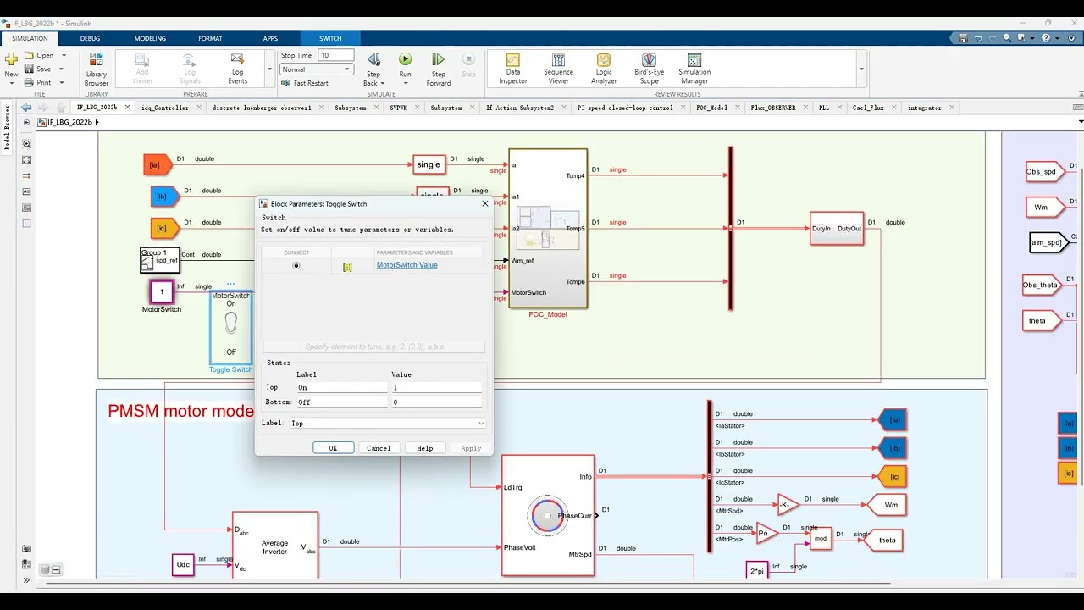Click the Step Back icon
The height and width of the screenshot is (610, 1084).
373,59
